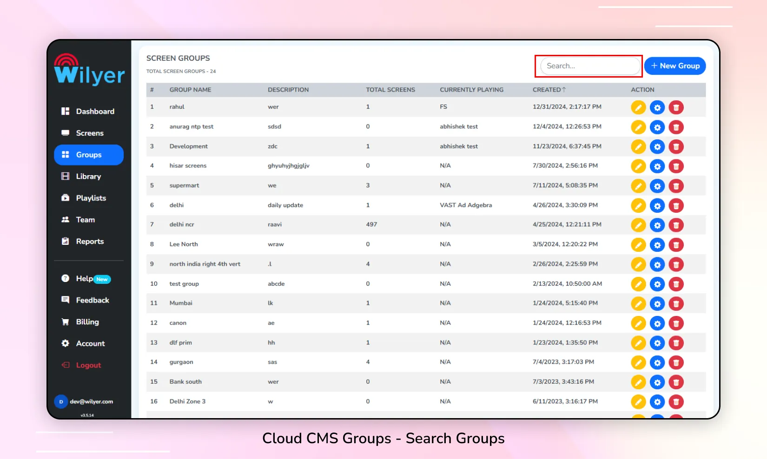
Task: Click the 'FS' currently playing cell
Action: pyautogui.click(x=443, y=107)
